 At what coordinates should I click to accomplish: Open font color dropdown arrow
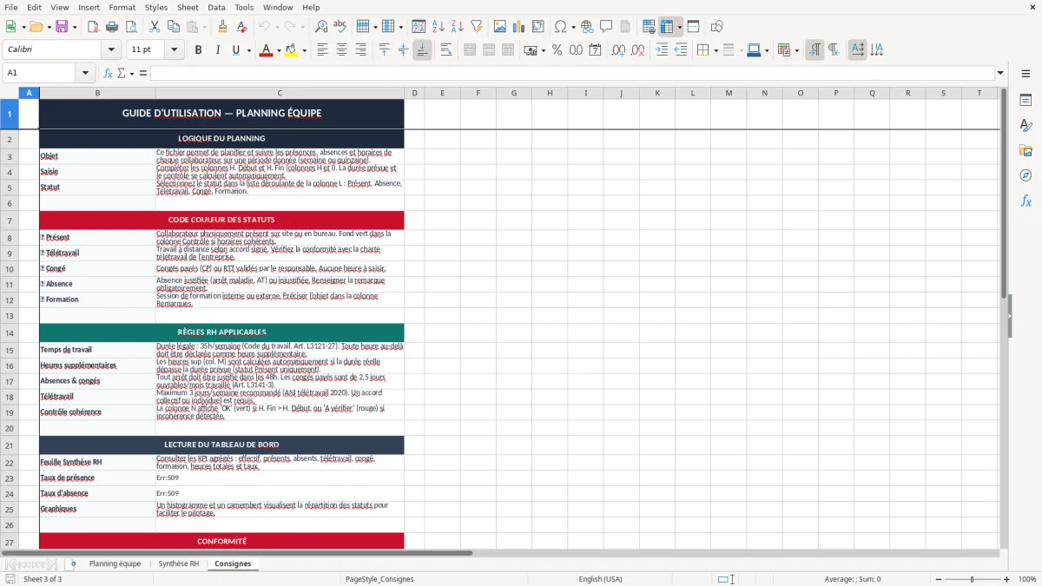[x=278, y=50]
